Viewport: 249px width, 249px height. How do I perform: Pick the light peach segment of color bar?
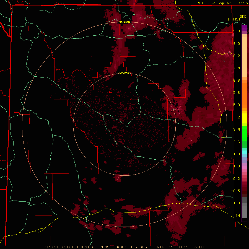tap(244, 57)
